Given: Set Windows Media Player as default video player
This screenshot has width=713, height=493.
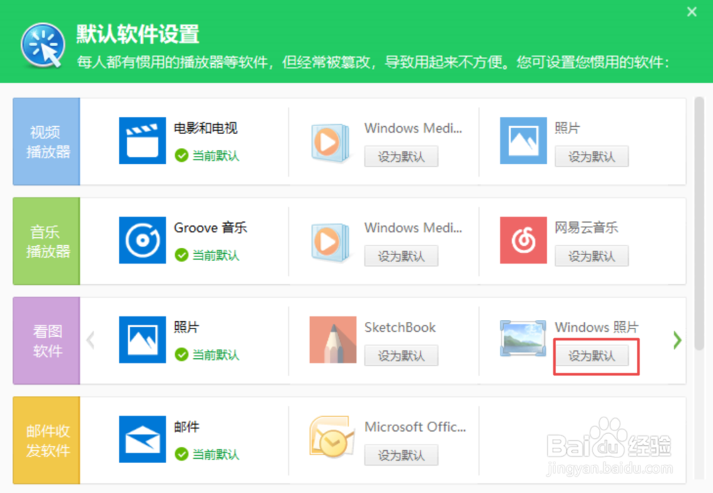Looking at the screenshot, I should [x=401, y=156].
